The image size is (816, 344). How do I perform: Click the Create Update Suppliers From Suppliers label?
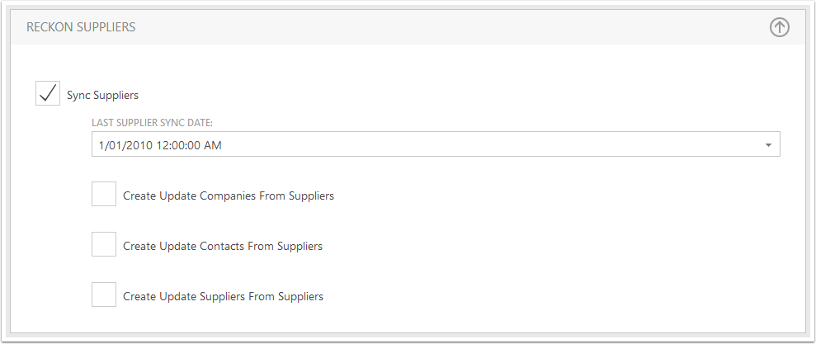224,296
